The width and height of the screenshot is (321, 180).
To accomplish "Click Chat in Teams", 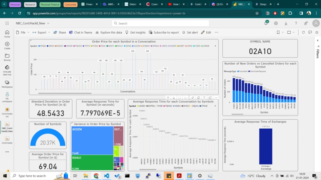I will tap(81, 32).
